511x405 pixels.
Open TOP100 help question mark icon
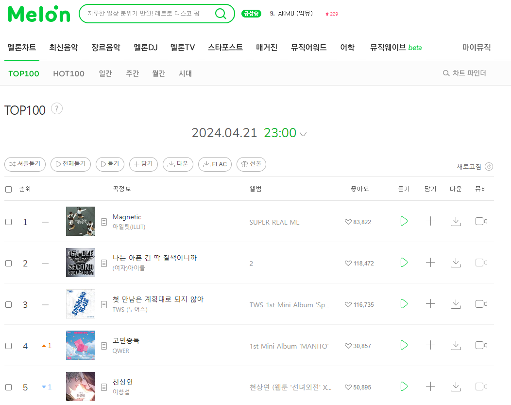pos(57,108)
